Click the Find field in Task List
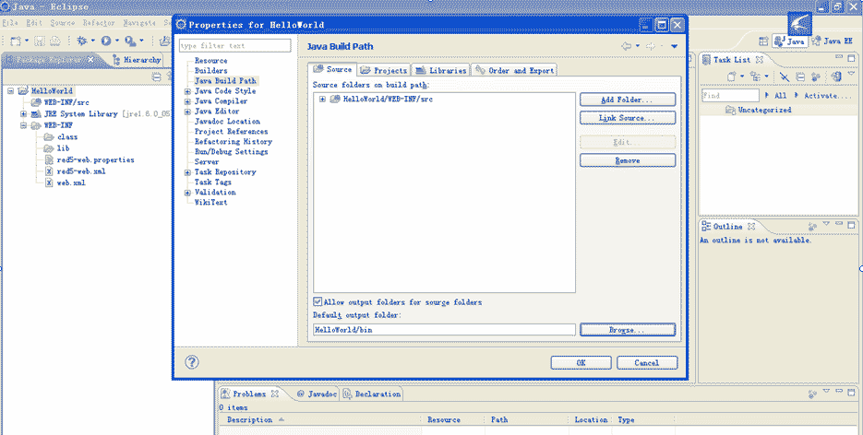Image resolution: width=863 pixels, height=435 pixels. 730,96
